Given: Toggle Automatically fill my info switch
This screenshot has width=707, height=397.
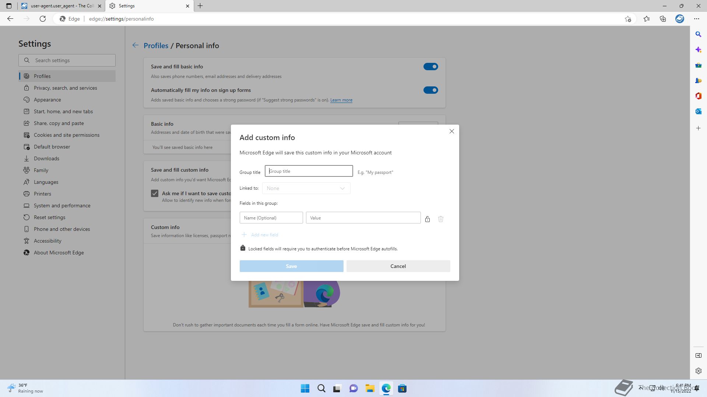Looking at the screenshot, I should 430,90.
